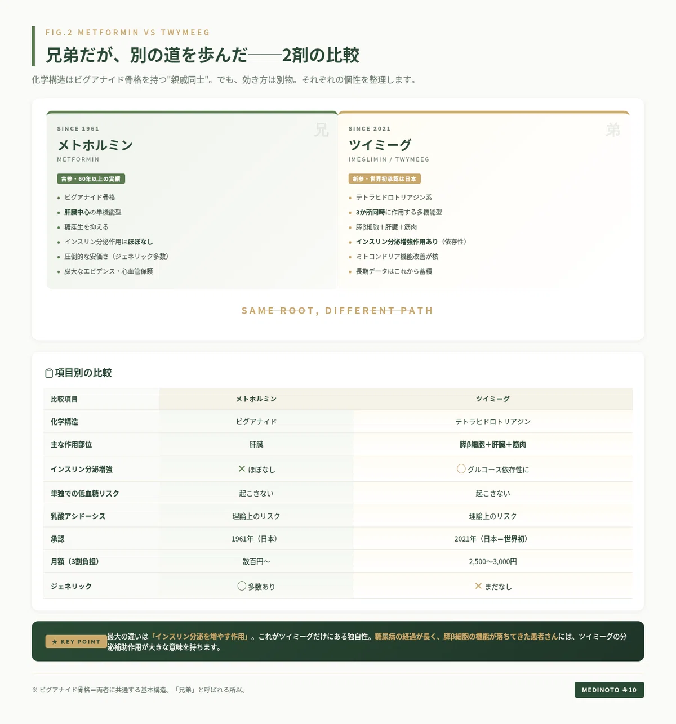Click the cell 1961年（日本）
Image resolution: width=676 pixels, height=724 pixels.
(x=256, y=539)
